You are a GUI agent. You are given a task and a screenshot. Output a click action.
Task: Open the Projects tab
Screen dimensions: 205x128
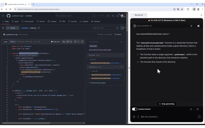pos(52,21)
